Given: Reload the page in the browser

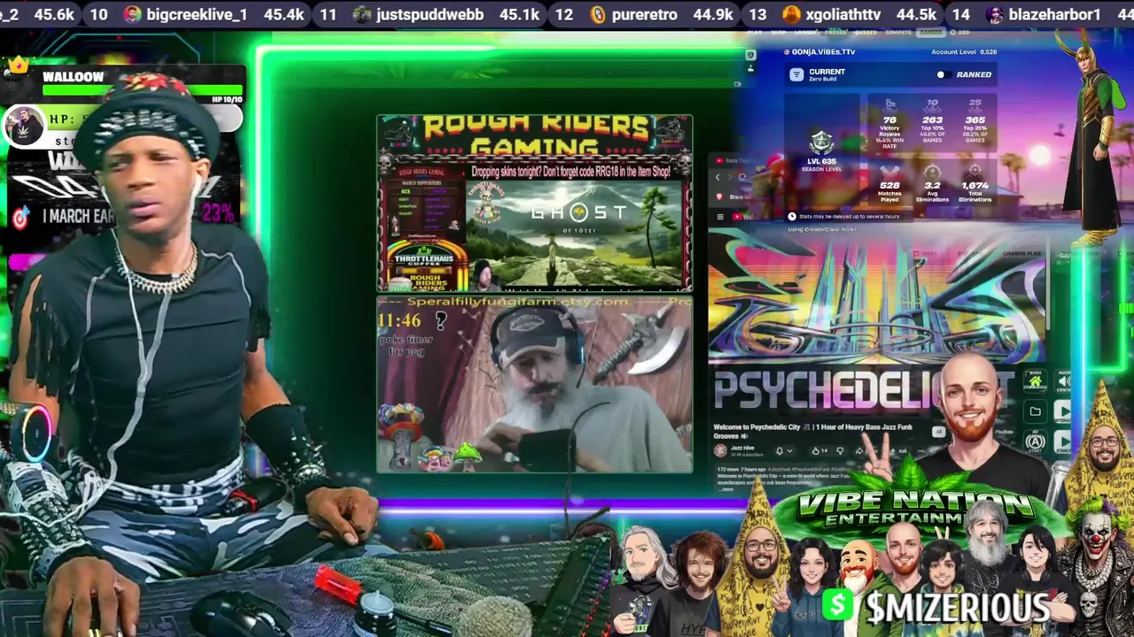Looking at the screenshot, I should coord(742,177).
